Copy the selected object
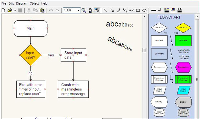This screenshot has height=119, width=200. 35,10
